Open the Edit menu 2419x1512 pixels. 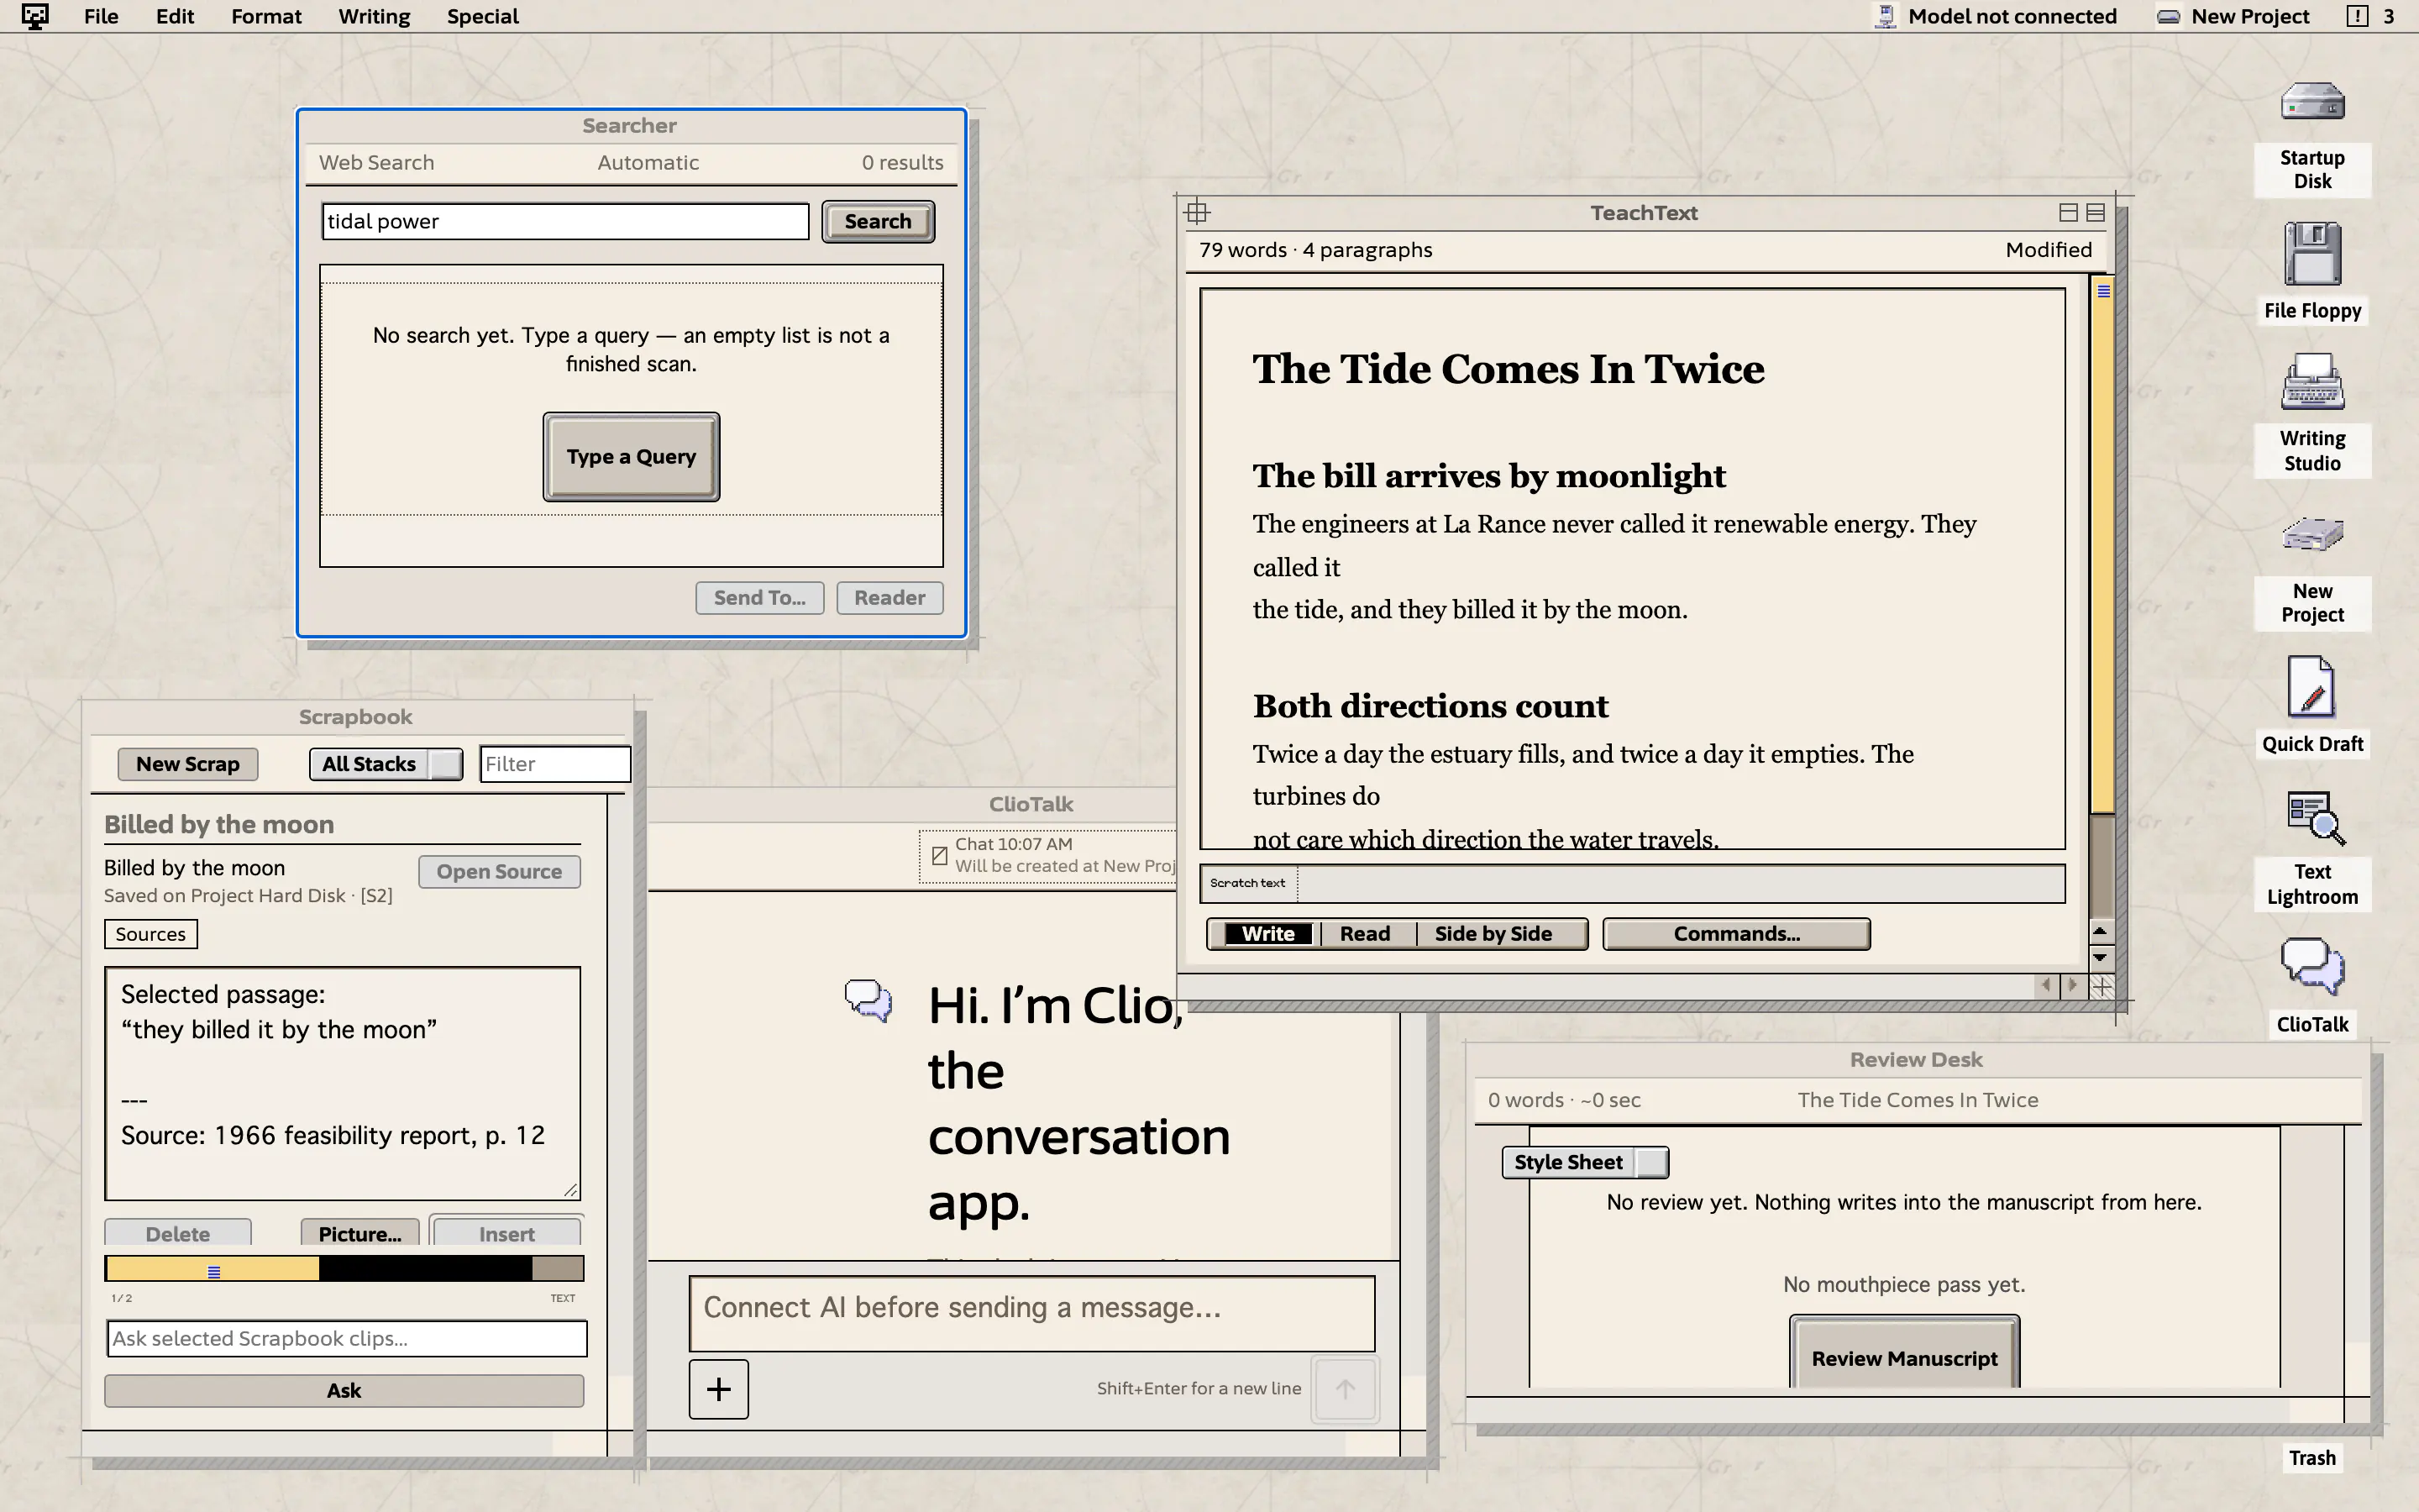click(x=175, y=16)
